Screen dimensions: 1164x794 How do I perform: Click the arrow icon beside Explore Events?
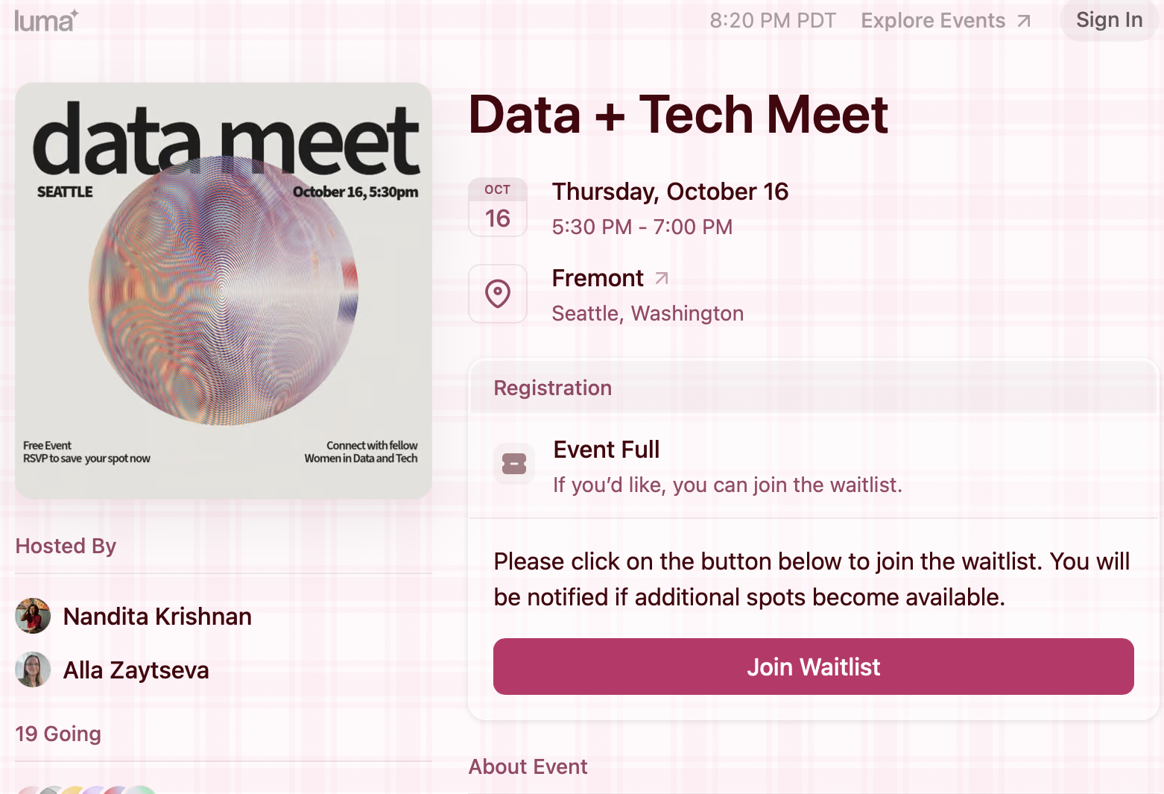[x=1025, y=21]
